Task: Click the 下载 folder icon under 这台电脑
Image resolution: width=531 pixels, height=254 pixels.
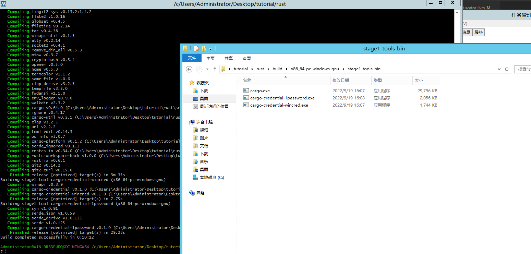Action: 195,154
